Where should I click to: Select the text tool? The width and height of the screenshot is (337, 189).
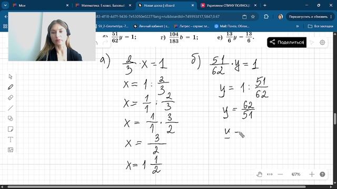(x=11, y=140)
